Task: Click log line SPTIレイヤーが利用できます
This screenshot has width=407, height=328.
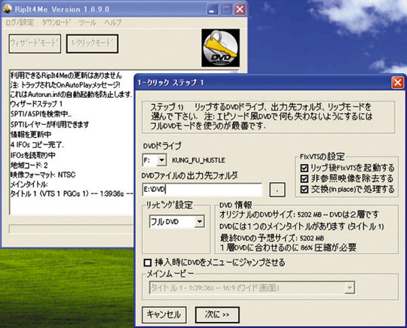Action: pos(50,125)
